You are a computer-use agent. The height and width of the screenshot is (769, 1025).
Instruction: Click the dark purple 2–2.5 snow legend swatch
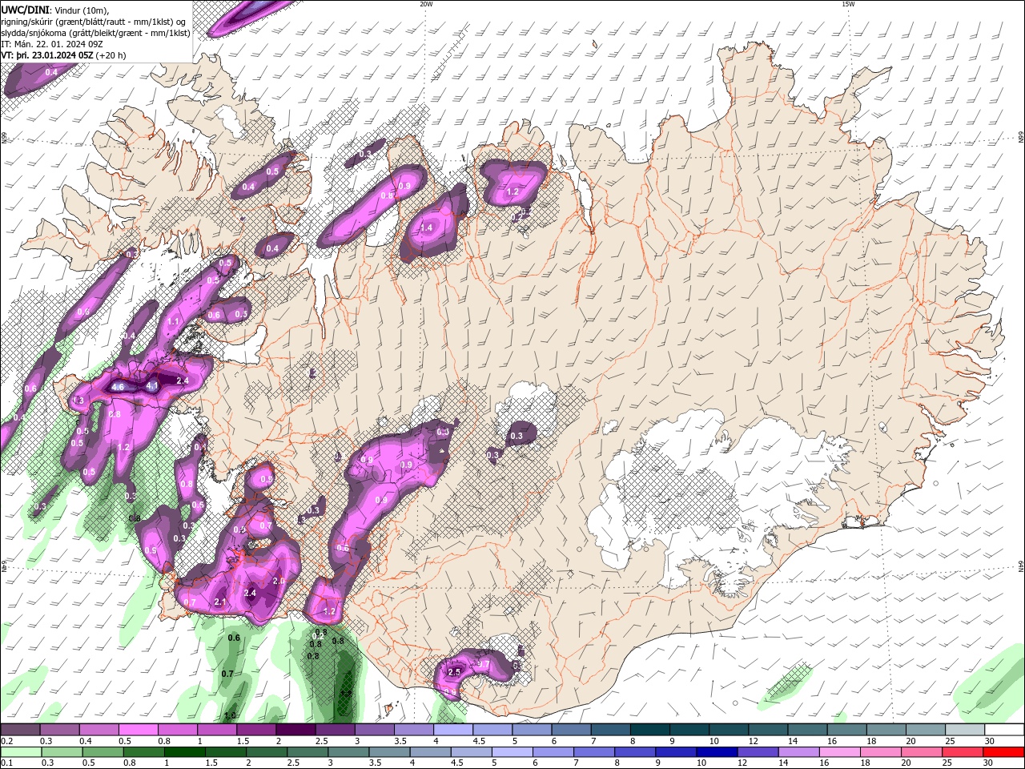pyautogui.click(x=295, y=730)
